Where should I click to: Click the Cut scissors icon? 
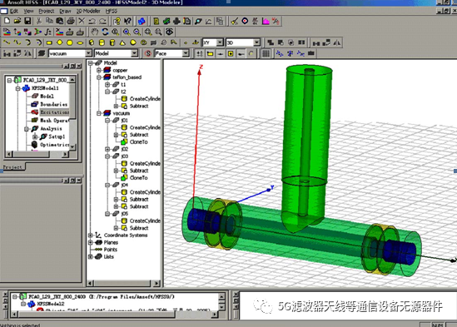click(x=38, y=21)
